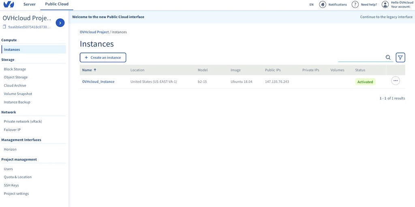The height and width of the screenshot is (207, 415).
Task: Click the Model column header
Action: [203, 70]
